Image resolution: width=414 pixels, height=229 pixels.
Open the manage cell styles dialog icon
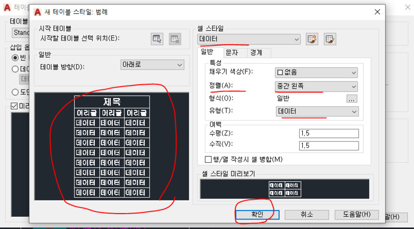tap(329, 38)
